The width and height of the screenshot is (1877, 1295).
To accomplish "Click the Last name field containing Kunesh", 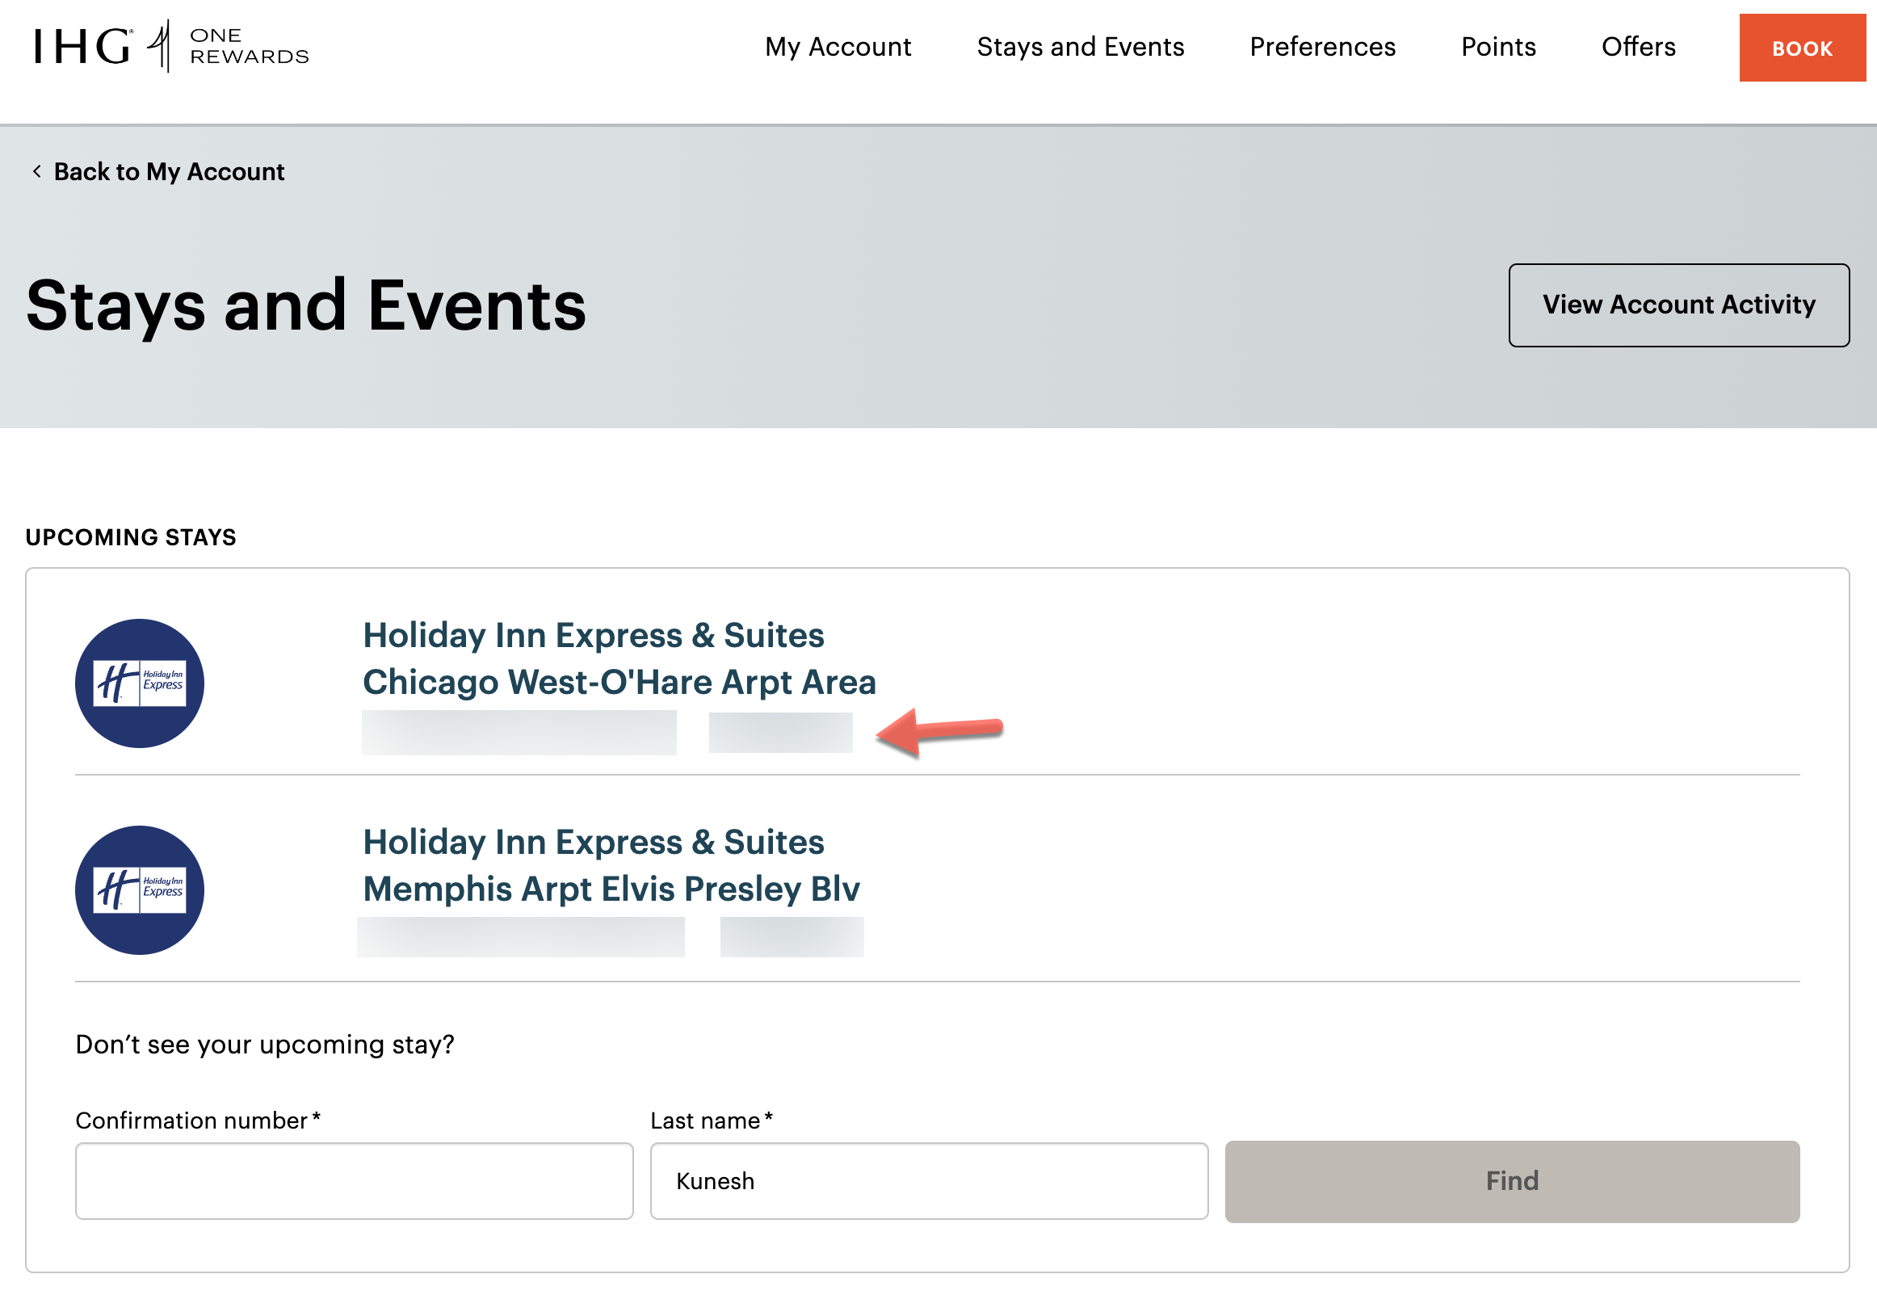I will point(929,1180).
